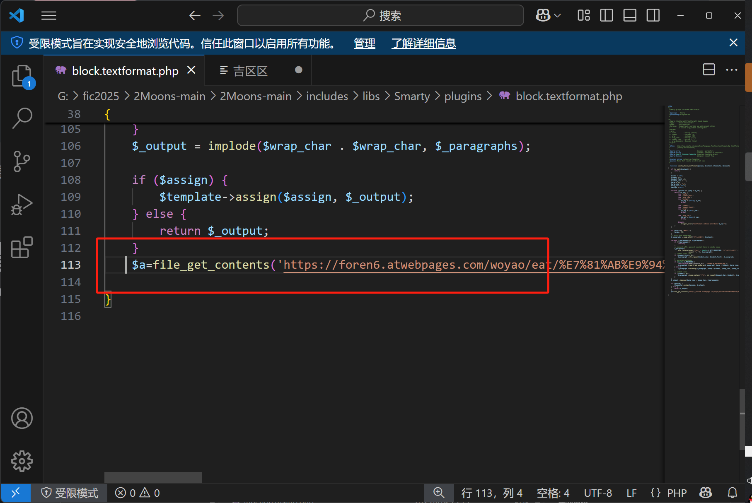Click the 了解详细信息 link in banner

pos(423,43)
